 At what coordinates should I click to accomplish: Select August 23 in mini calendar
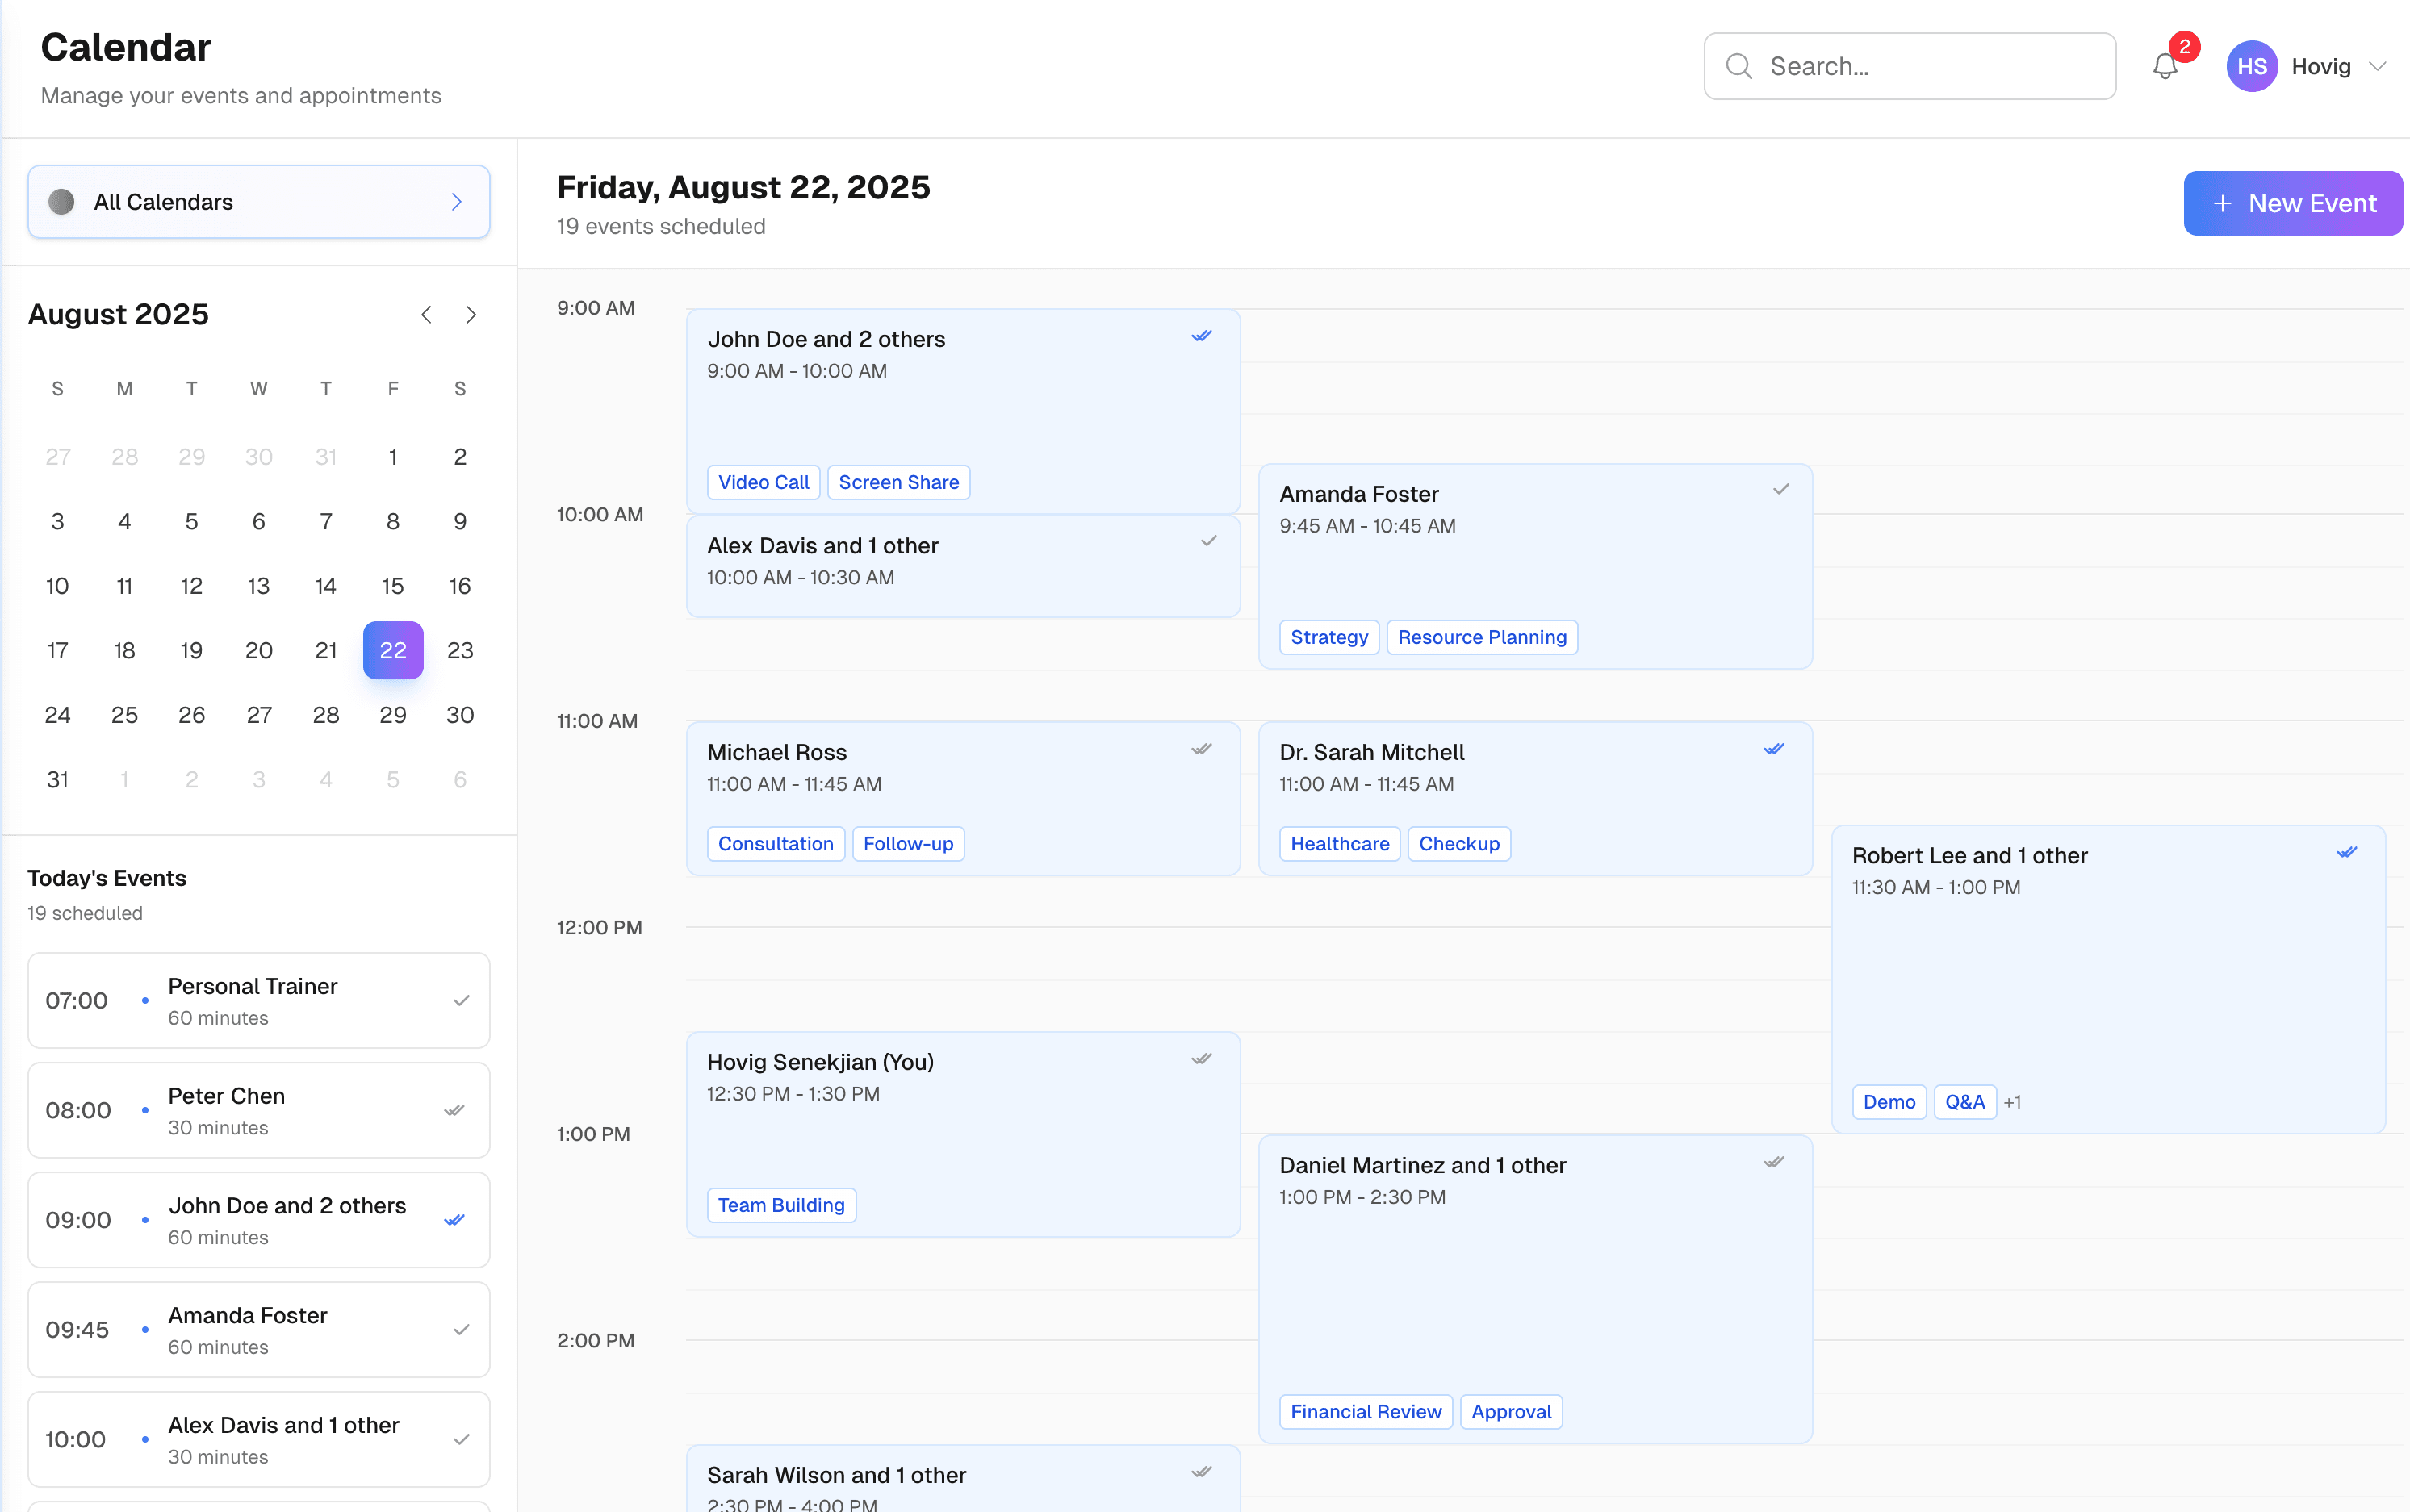coord(460,650)
